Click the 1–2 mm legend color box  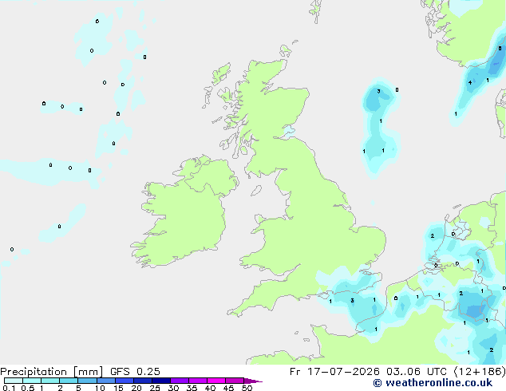point(50,381)
